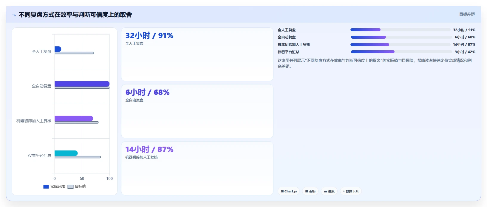This screenshot has height=207, width=487.
Task: Click the 14小时 / 87% progress value text
Action: pyautogui.click(x=464, y=45)
